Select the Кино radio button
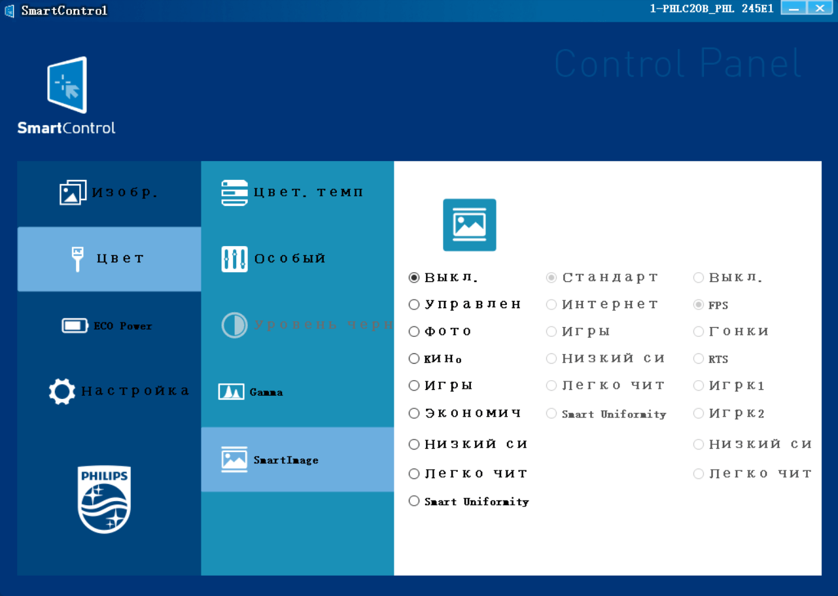 [414, 359]
